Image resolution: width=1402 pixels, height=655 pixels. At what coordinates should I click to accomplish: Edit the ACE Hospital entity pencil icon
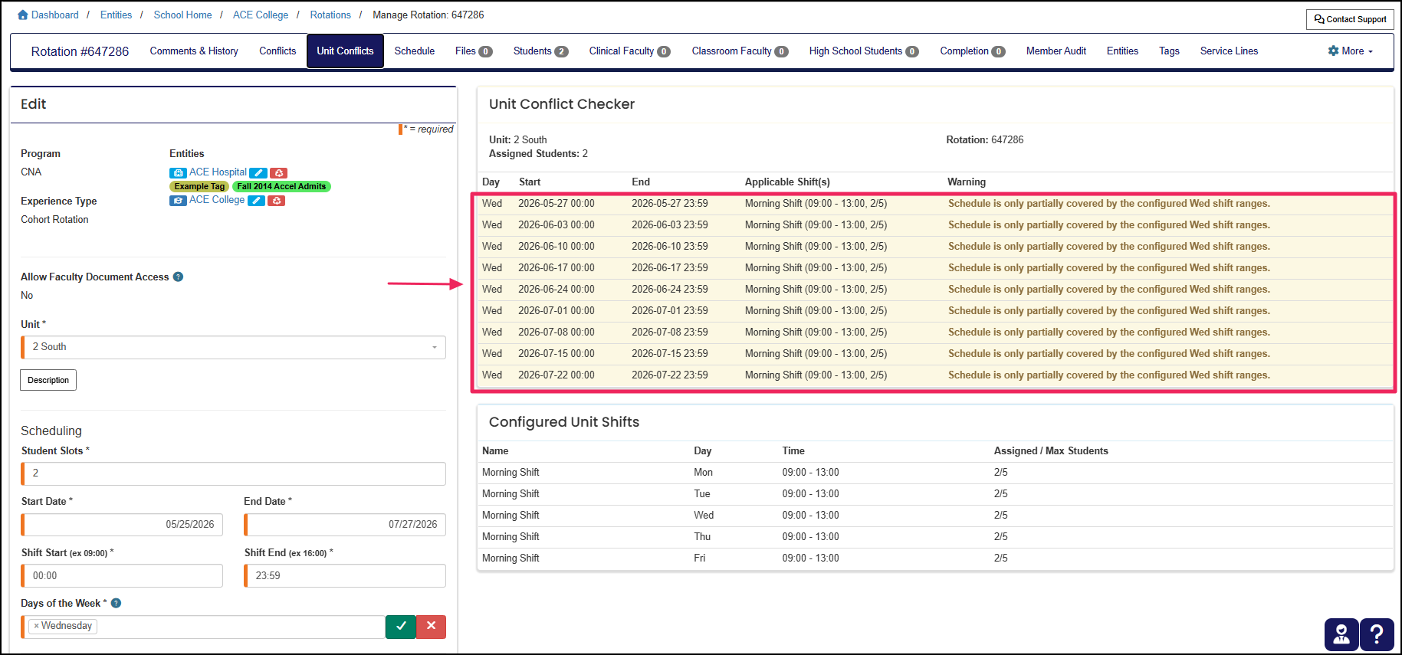coord(258,173)
